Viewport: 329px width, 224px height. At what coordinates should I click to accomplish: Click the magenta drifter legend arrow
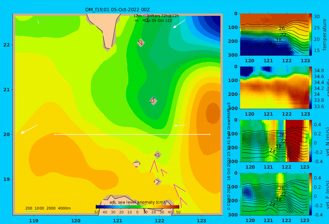point(145,15)
